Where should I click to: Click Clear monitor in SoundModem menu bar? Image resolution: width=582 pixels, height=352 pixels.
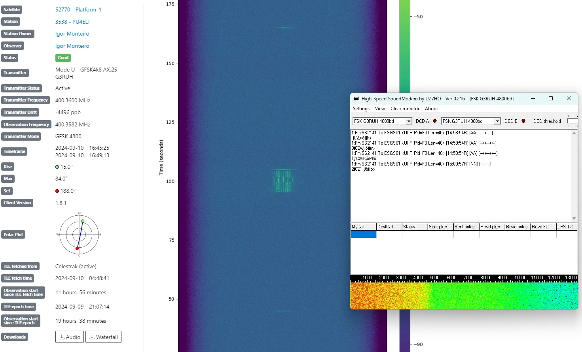[x=405, y=109]
